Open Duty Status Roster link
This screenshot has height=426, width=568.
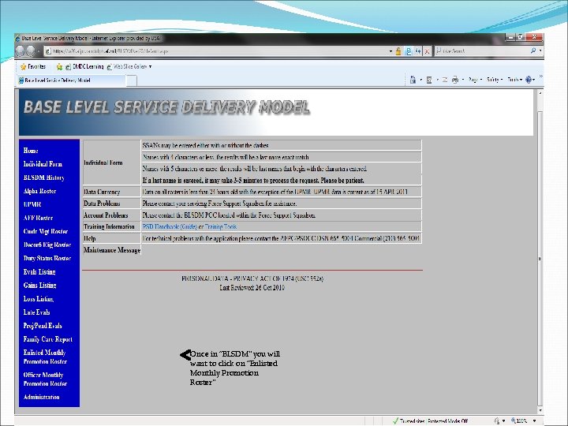47,258
